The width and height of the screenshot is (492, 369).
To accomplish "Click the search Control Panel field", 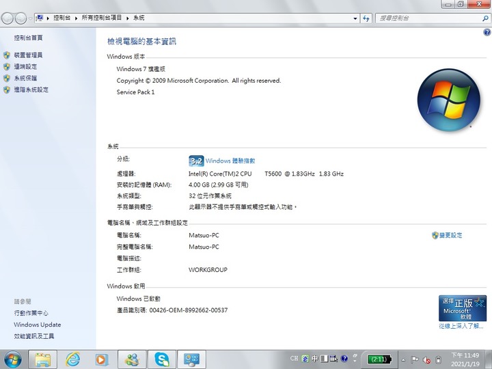I will (x=428, y=18).
